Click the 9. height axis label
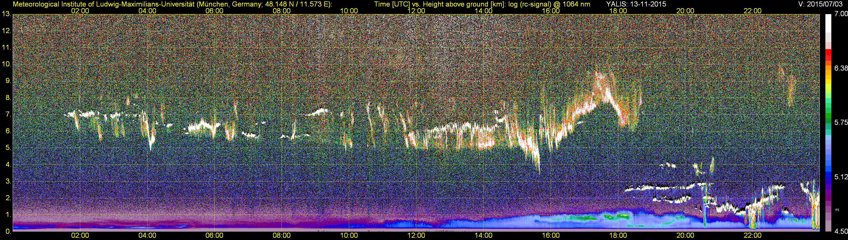The height and width of the screenshot is (240, 848). (x=8, y=81)
